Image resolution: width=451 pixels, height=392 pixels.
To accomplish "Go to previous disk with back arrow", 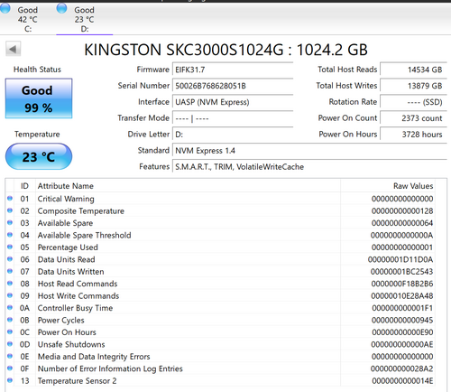I will [x=14, y=49].
